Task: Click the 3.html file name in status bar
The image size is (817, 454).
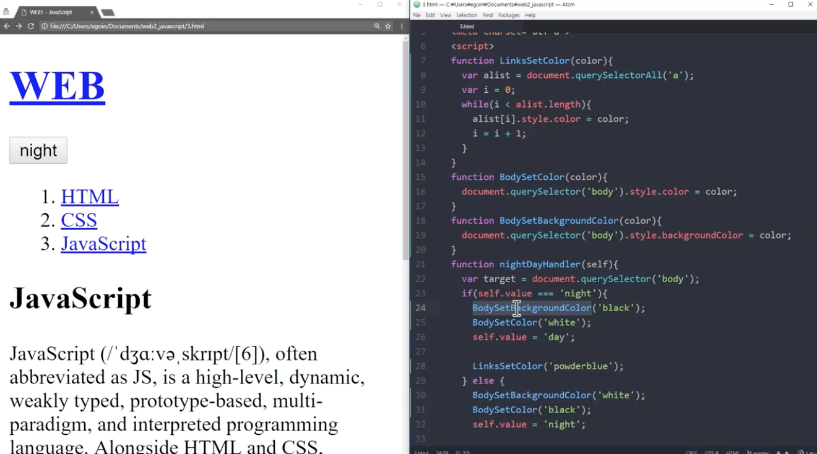Action: 421,452
